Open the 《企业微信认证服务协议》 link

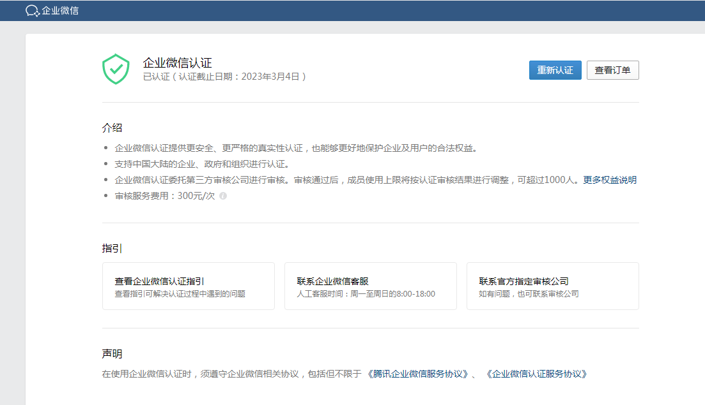pos(537,374)
